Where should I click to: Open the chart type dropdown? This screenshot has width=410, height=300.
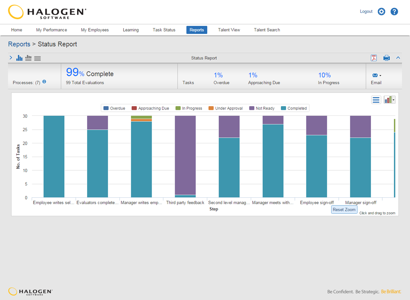[x=389, y=99]
